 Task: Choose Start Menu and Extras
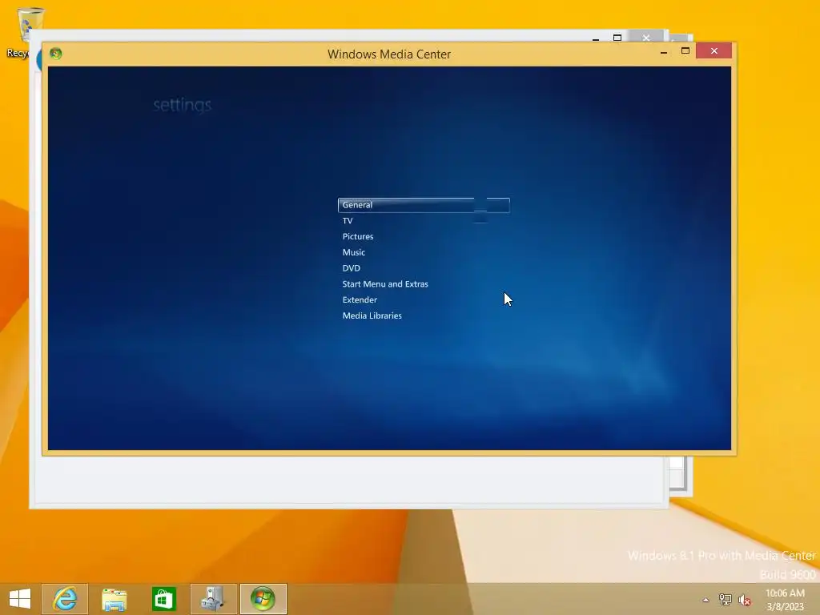tap(385, 284)
